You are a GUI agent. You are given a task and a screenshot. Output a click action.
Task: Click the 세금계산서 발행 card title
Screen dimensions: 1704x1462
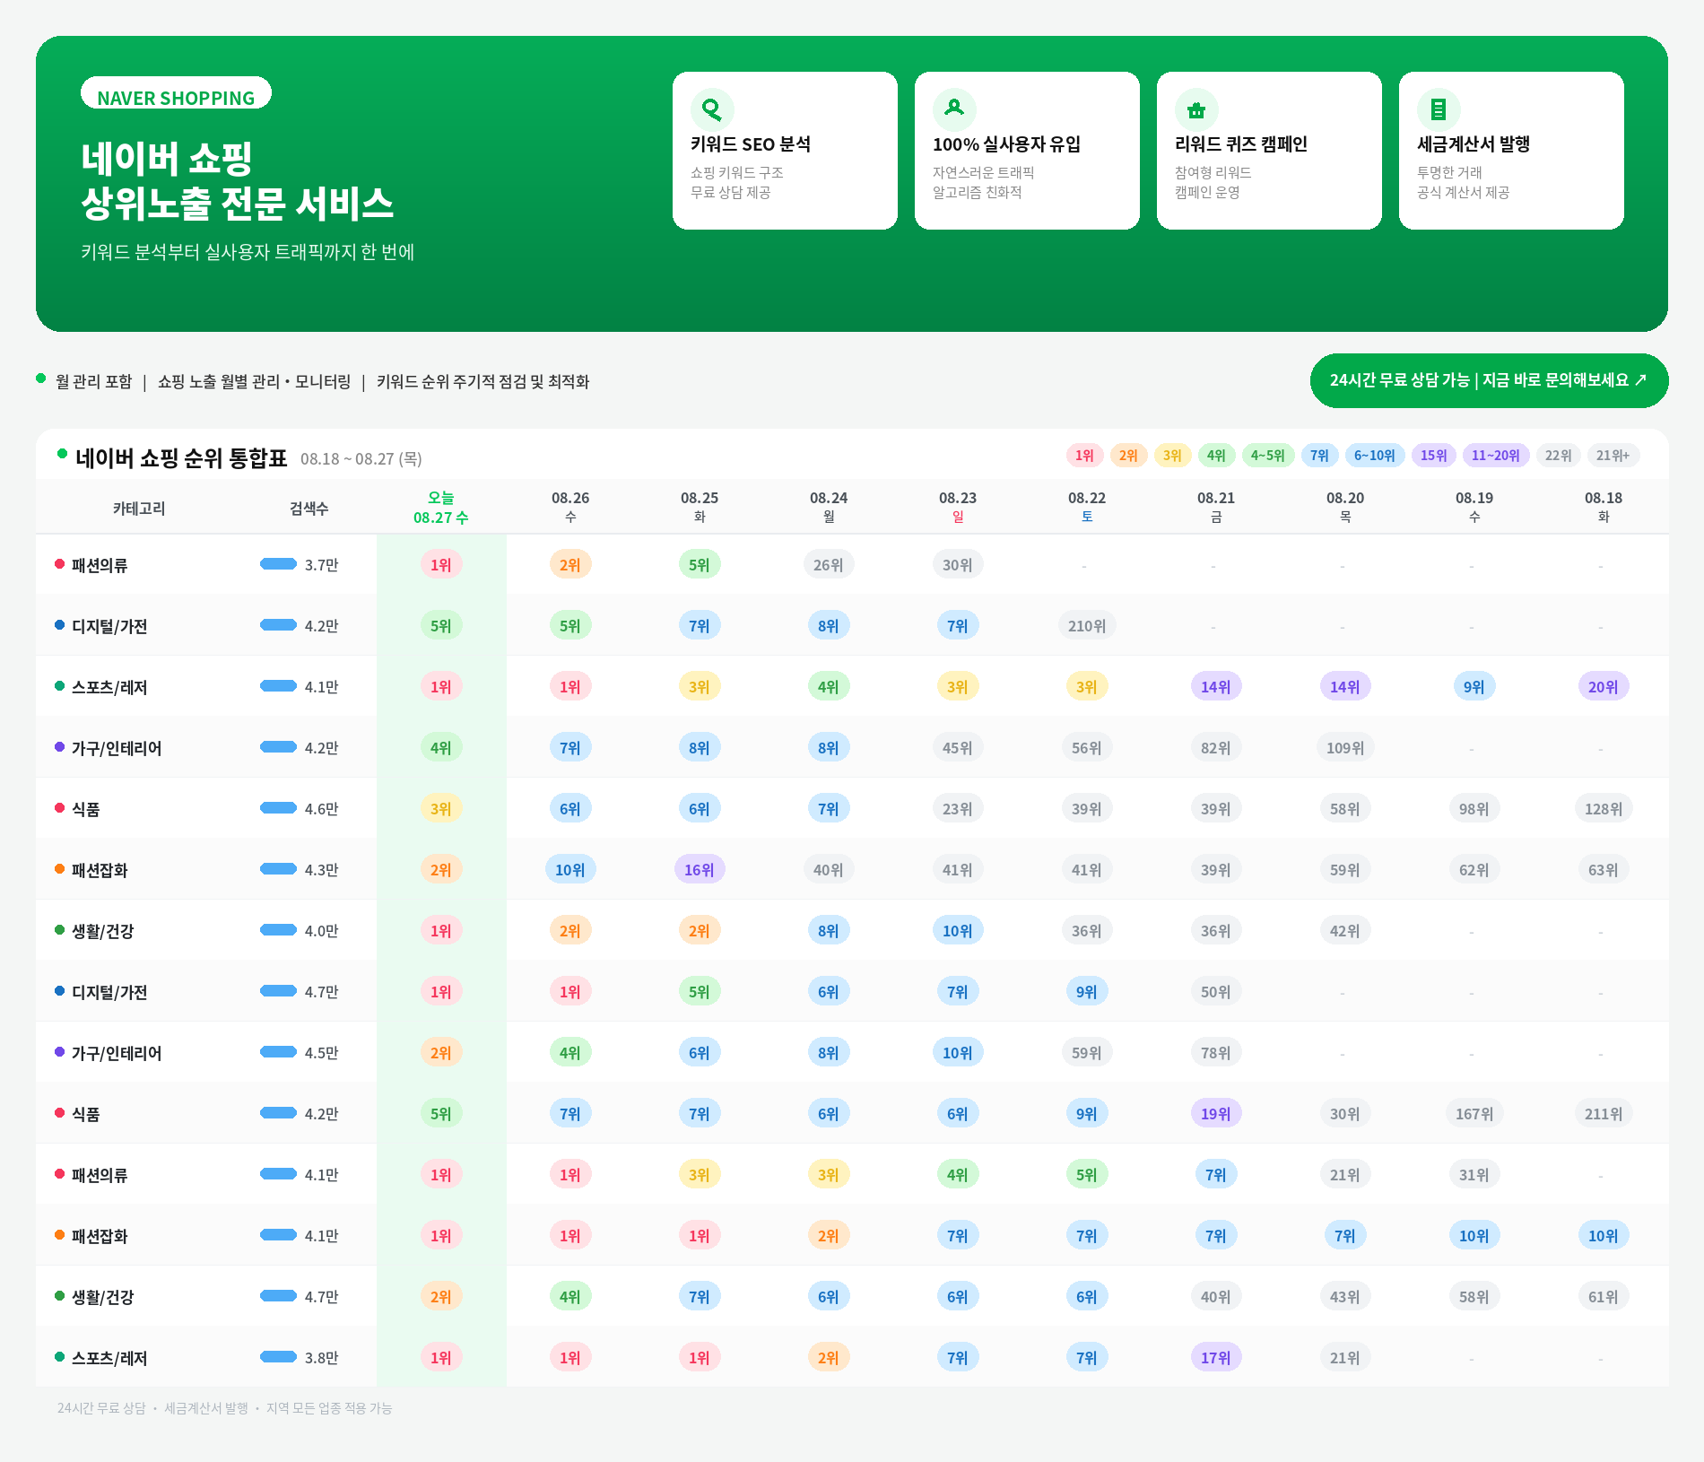pos(1473,144)
